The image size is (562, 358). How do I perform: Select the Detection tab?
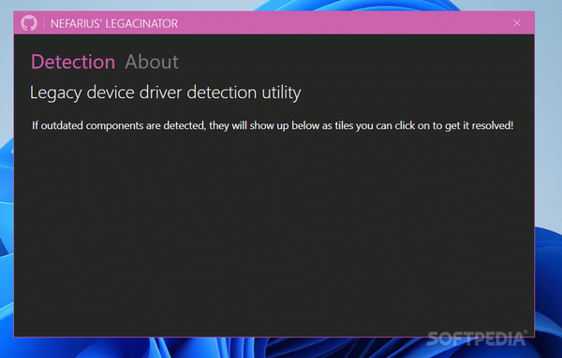[x=73, y=62]
